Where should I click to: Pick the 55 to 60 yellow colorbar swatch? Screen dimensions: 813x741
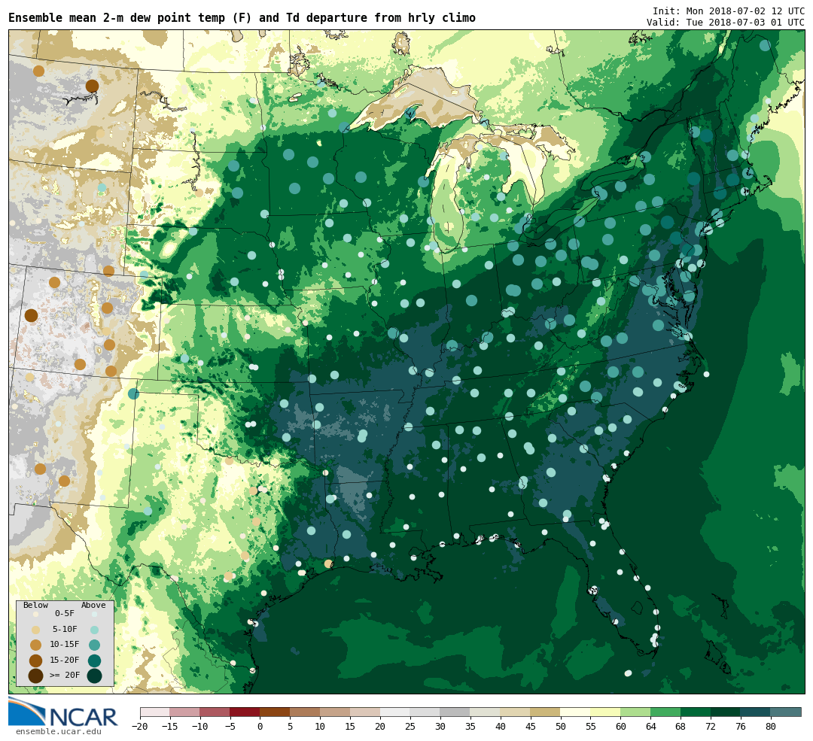tap(606, 712)
